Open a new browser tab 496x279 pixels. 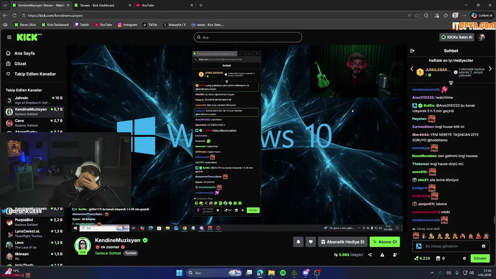pos(201,5)
